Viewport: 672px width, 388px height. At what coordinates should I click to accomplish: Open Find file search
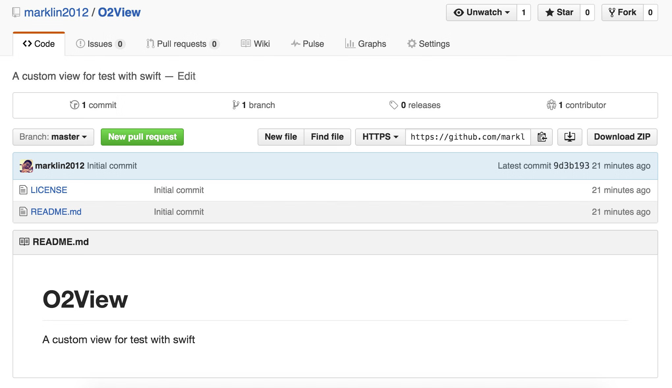(x=327, y=137)
